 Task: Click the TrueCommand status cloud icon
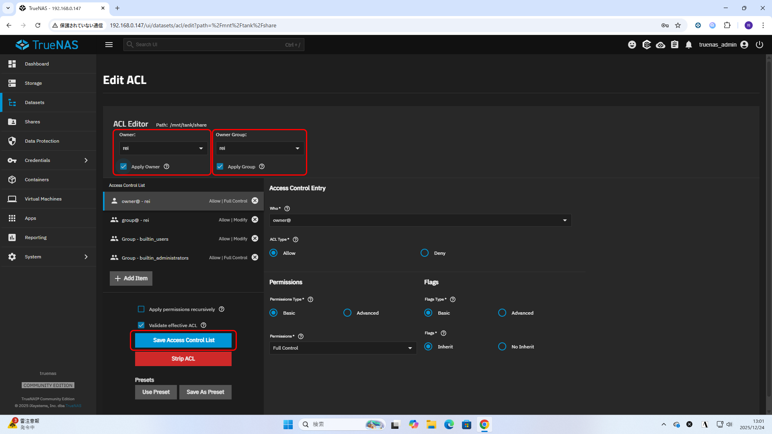click(660, 45)
